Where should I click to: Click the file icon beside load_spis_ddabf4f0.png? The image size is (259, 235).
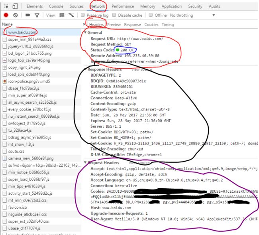5,74
